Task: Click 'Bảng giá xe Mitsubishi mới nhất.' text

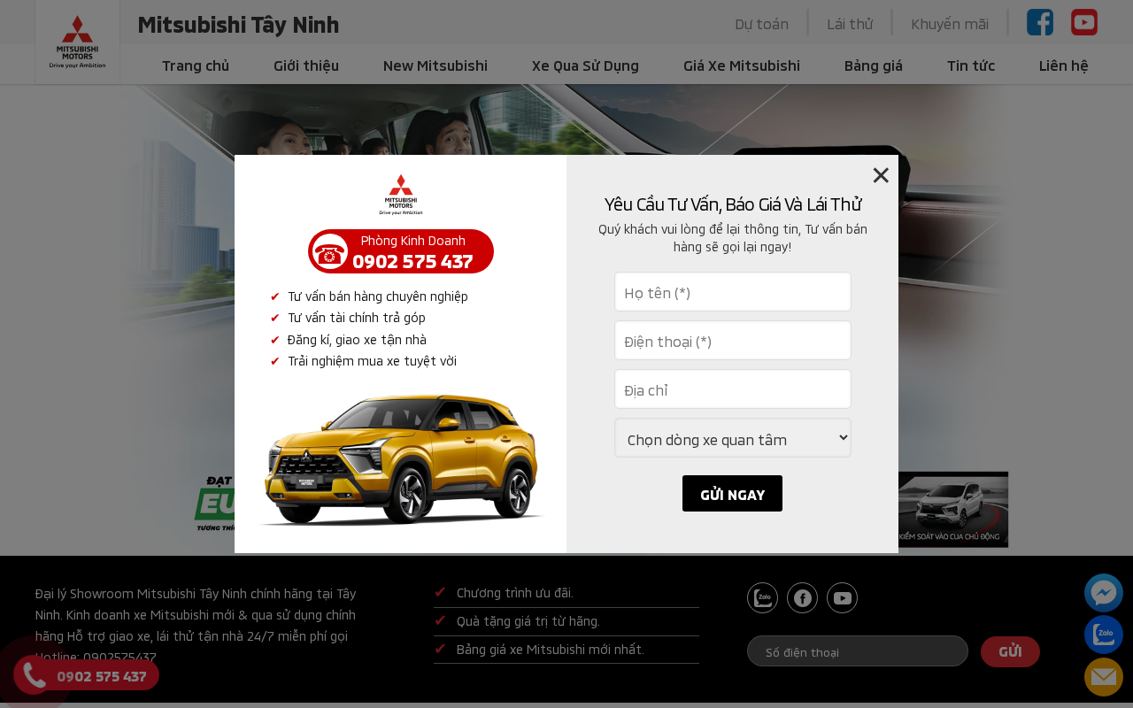Action: tap(551, 650)
